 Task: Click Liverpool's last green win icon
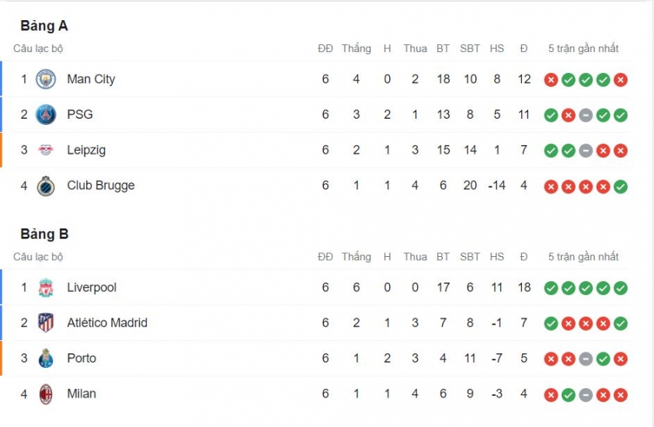[x=621, y=288]
